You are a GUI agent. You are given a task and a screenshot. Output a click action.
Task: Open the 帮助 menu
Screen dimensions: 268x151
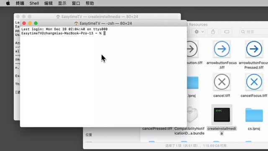pos(90,3)
